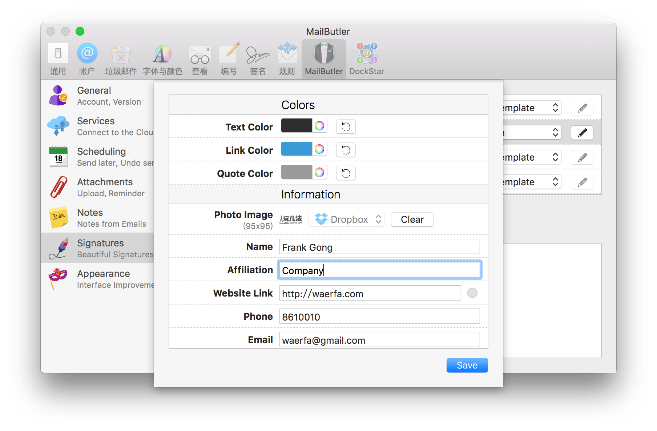Select the MailButler toolbar tab
Viewport: 657px width, 431px height.
click(324, 59)
